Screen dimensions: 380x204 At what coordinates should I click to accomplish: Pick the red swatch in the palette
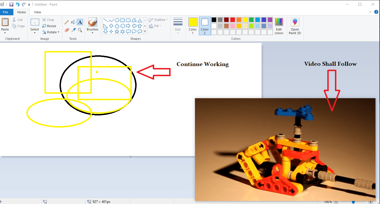click(x=232, y=20)
